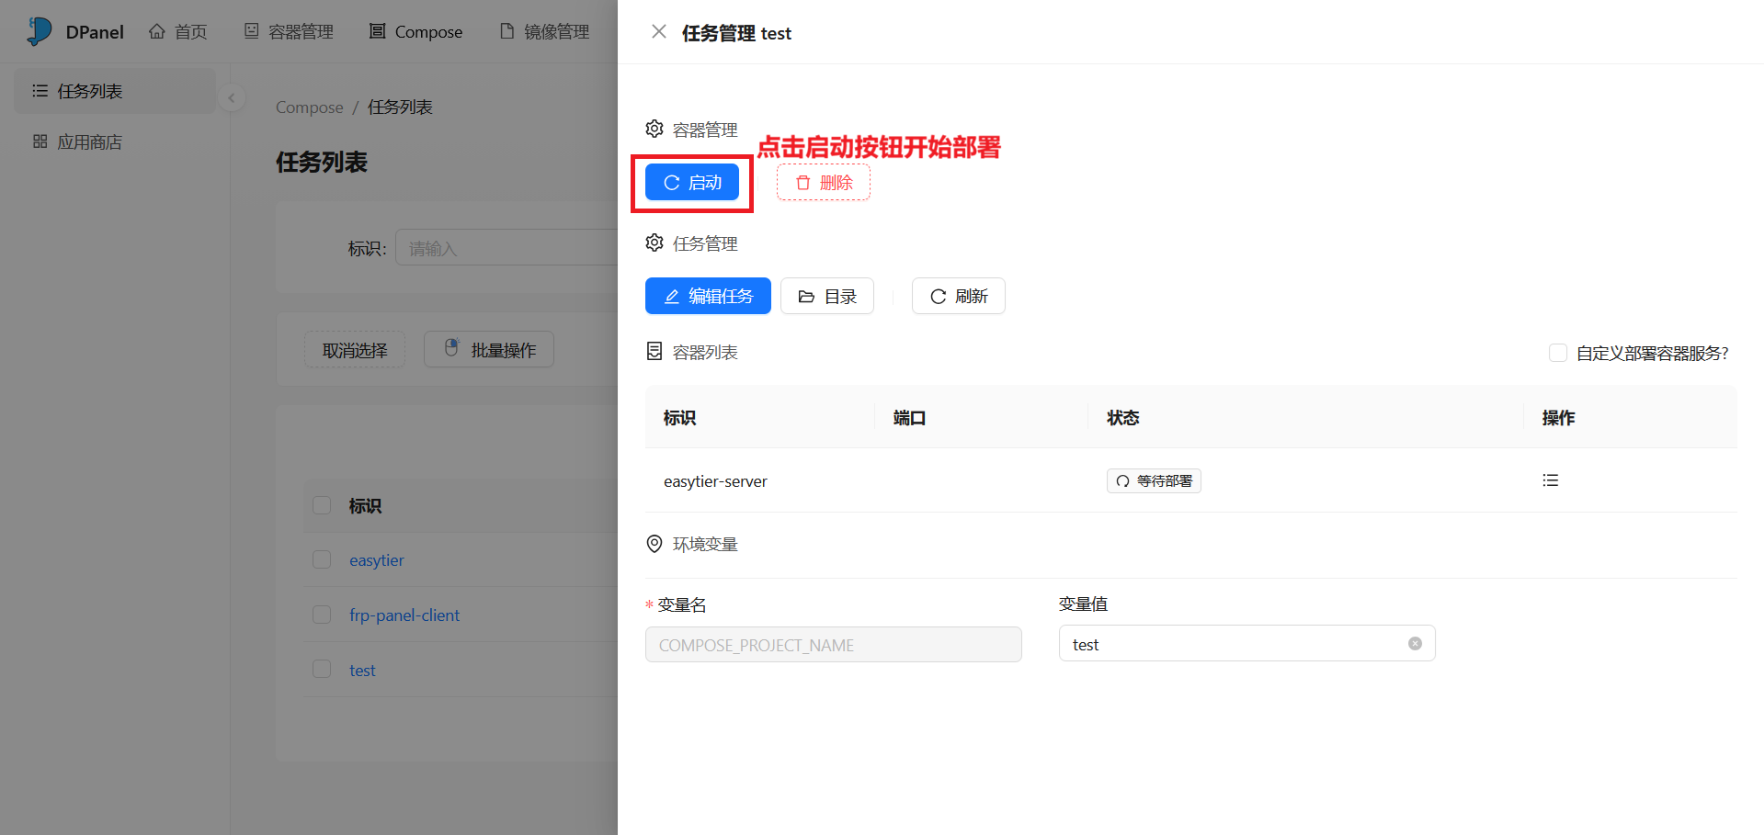The height and width of the screenshot is (835, 1764).
Task: Refresh with the 刷新 button
Action: pyautogui.click(x=959, y=296)
